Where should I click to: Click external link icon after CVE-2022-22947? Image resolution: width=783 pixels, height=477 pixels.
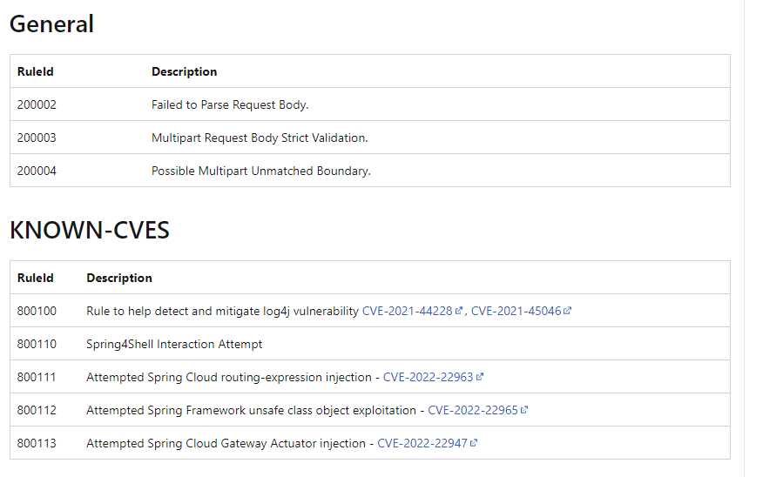[474, 444]
